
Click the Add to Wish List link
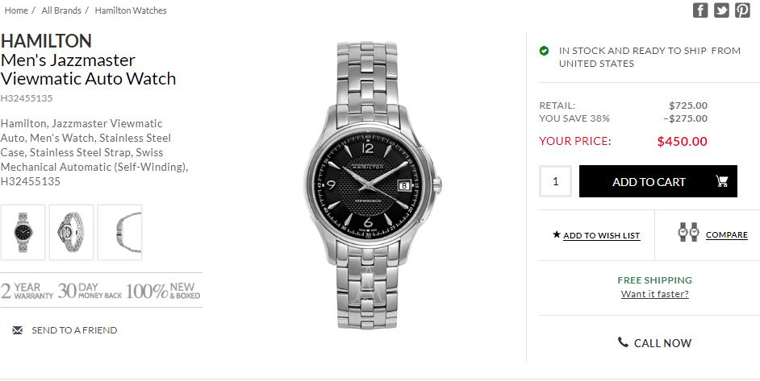(601, 236)
